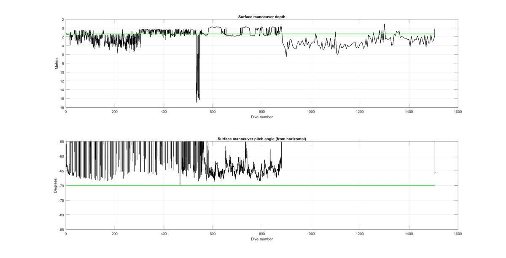506x258 pixels.
Task: Click the "-80" tick on the Degrees axis
Action: 61,215
